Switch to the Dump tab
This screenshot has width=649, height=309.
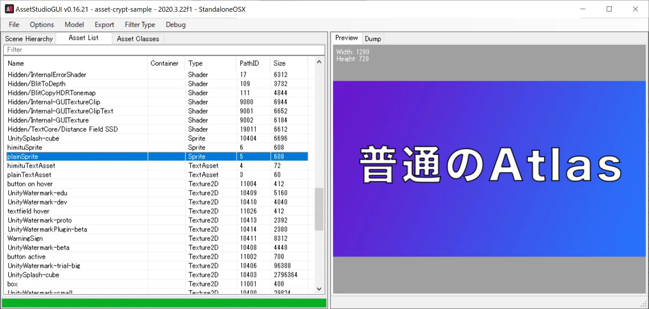tap(372, 38)
